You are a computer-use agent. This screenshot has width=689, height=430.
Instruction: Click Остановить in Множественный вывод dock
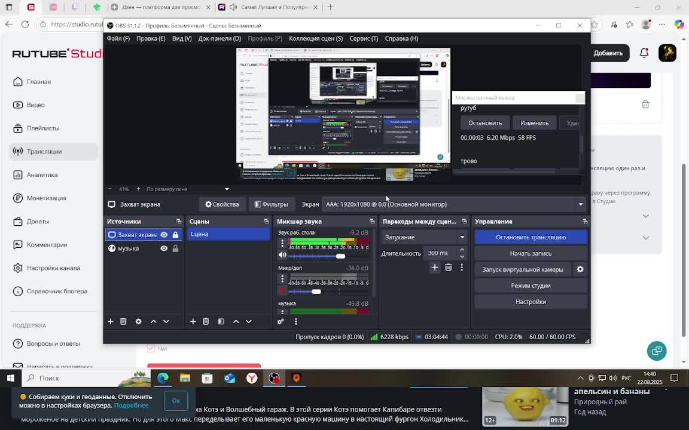pos(485,123)
